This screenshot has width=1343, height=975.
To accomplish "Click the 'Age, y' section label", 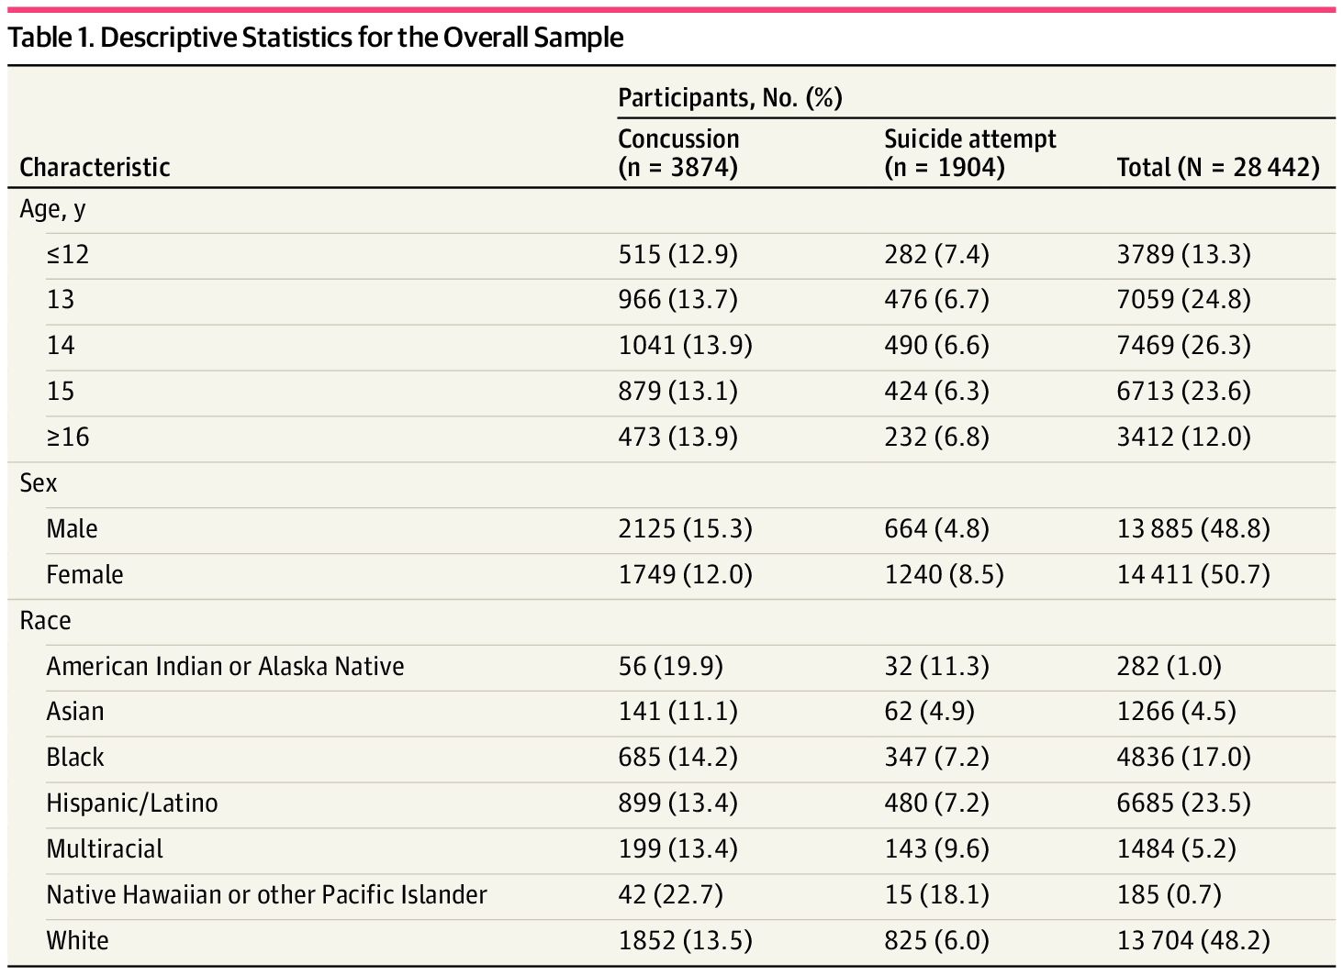I will point(52,209).
